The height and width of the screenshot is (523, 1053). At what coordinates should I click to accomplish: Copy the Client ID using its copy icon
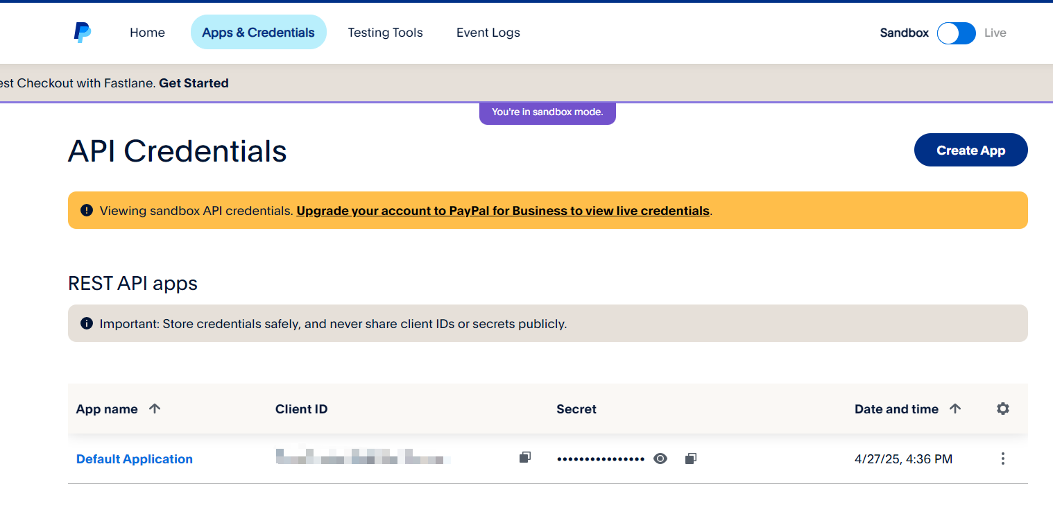tap(525, 458)
